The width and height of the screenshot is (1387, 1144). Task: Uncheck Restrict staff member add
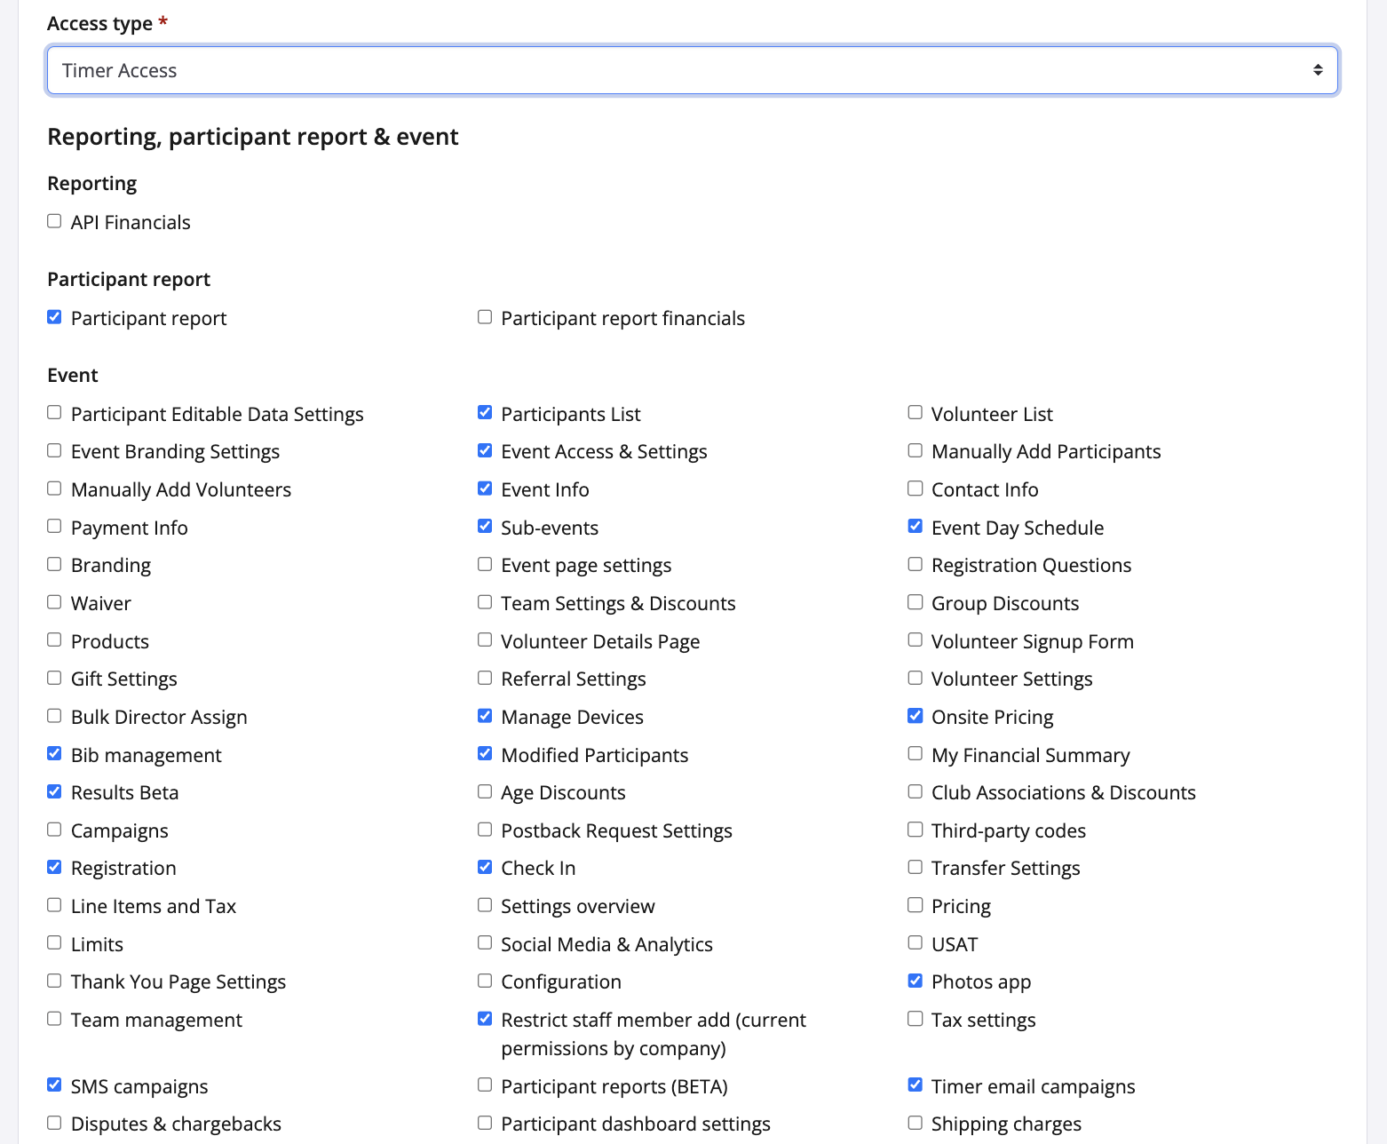(x=485, y=1019)
